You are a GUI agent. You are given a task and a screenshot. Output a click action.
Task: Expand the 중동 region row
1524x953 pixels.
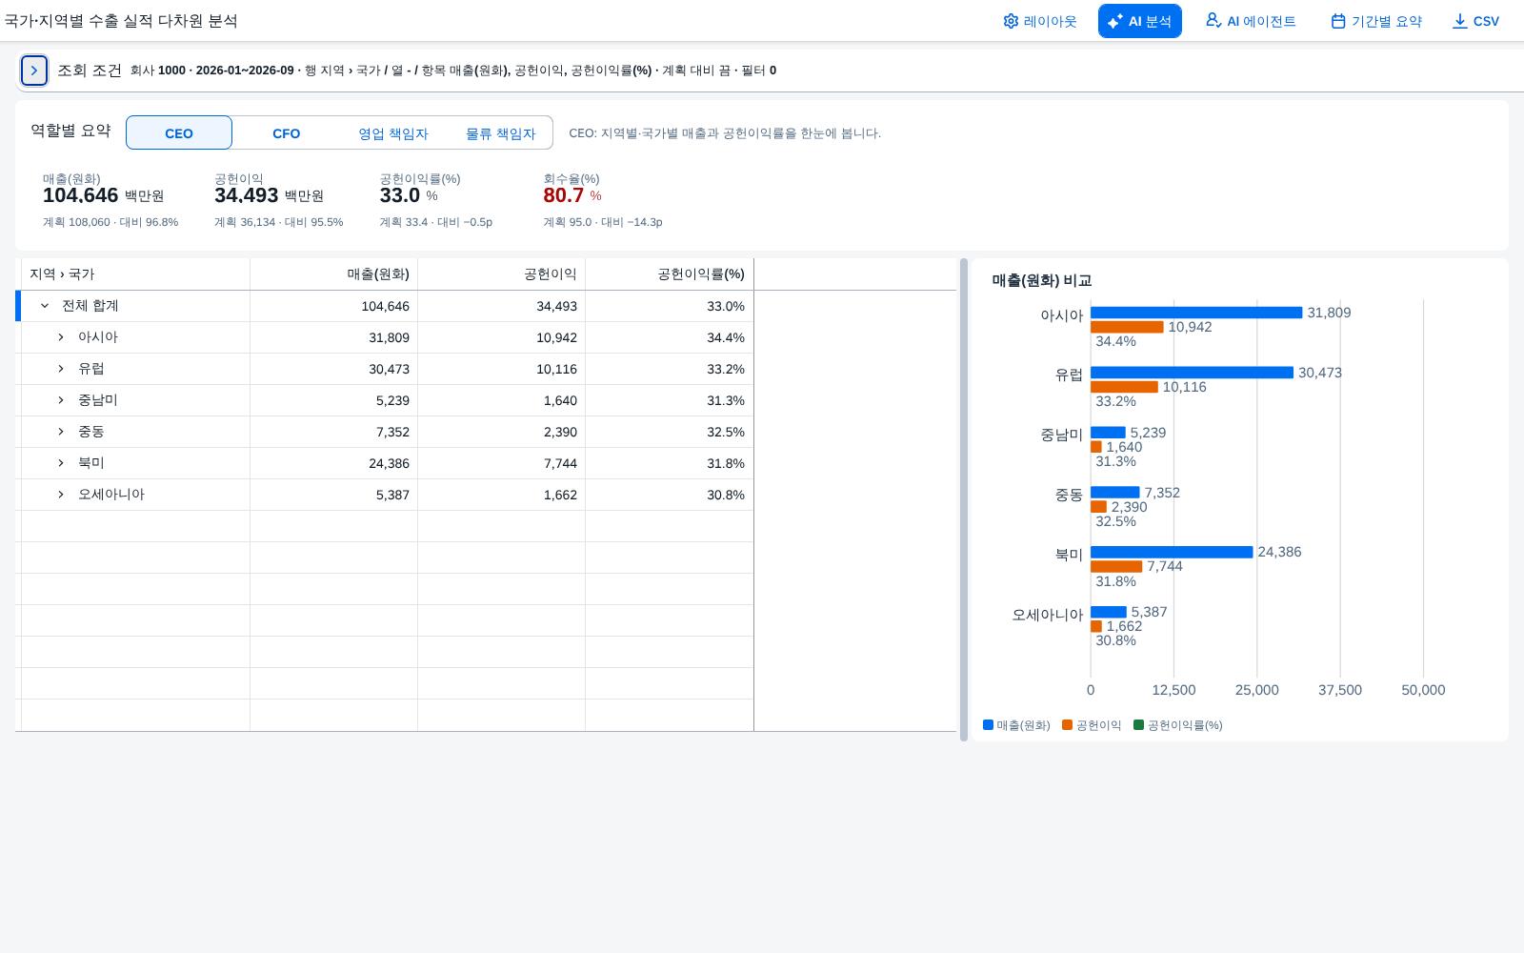coord(61,432)
